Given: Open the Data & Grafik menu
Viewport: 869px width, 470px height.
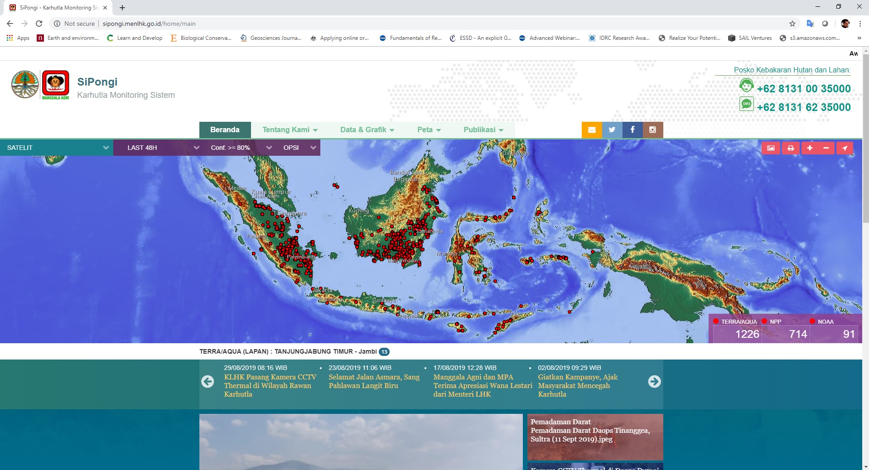Looking at the screenshot, I should tap(367, 130).
